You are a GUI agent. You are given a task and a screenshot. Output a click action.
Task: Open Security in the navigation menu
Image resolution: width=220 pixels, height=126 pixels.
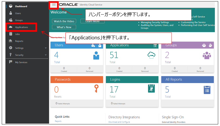pos(19,55)
